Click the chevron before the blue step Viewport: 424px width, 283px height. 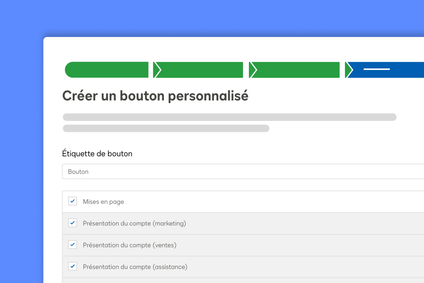(x=349, y=70)
